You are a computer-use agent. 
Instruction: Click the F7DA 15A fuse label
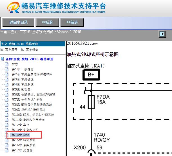point(103,100)
